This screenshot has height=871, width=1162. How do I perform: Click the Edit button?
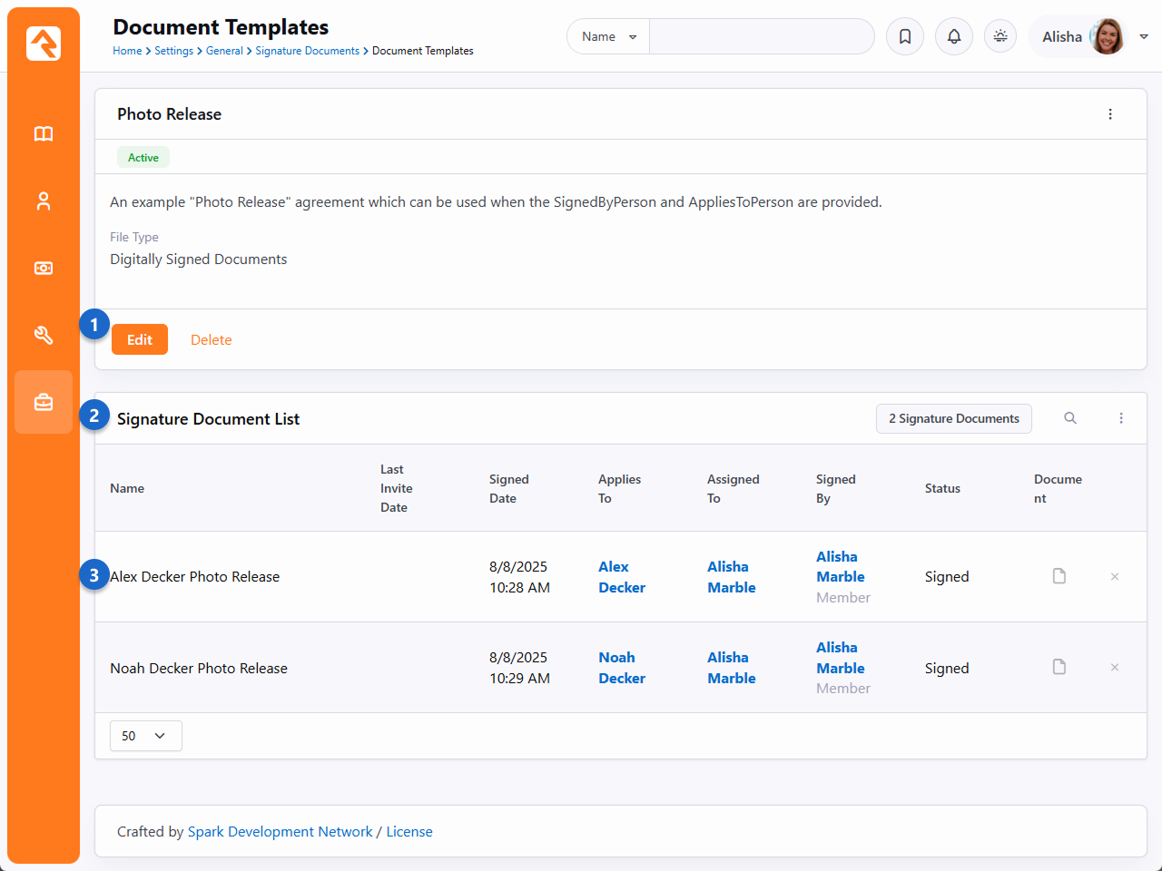pyautogui.click(x=140, y=339)
